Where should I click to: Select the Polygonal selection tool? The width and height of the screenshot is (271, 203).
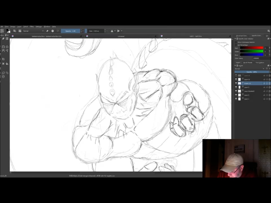pos(3,73)
